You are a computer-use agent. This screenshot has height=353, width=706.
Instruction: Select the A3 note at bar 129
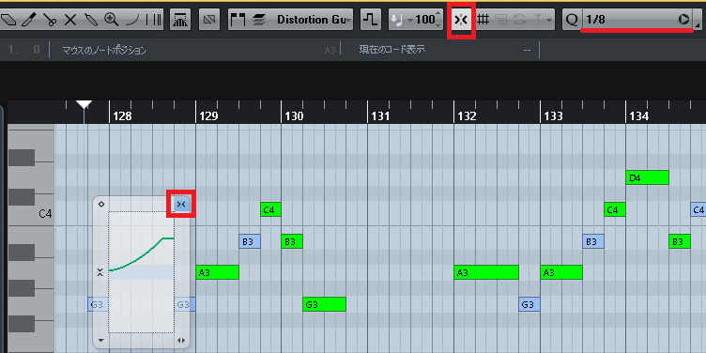point(218,272)
